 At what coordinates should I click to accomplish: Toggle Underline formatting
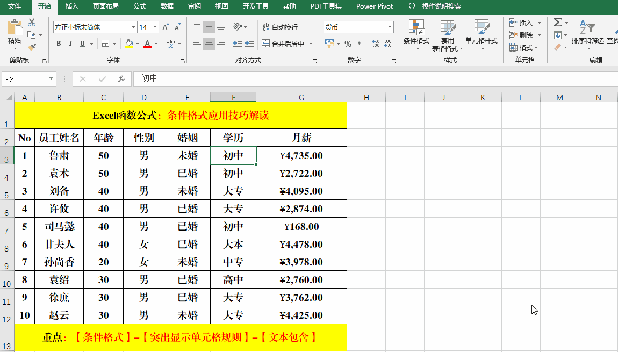point(82,44)
